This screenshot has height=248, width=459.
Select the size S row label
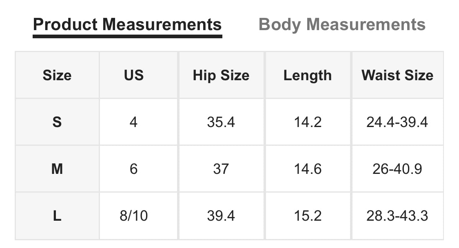[x=57, y=122]
